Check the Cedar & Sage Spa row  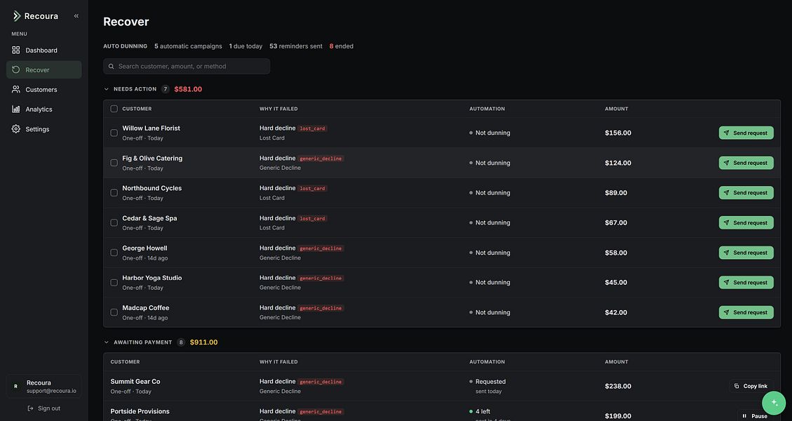114,222
